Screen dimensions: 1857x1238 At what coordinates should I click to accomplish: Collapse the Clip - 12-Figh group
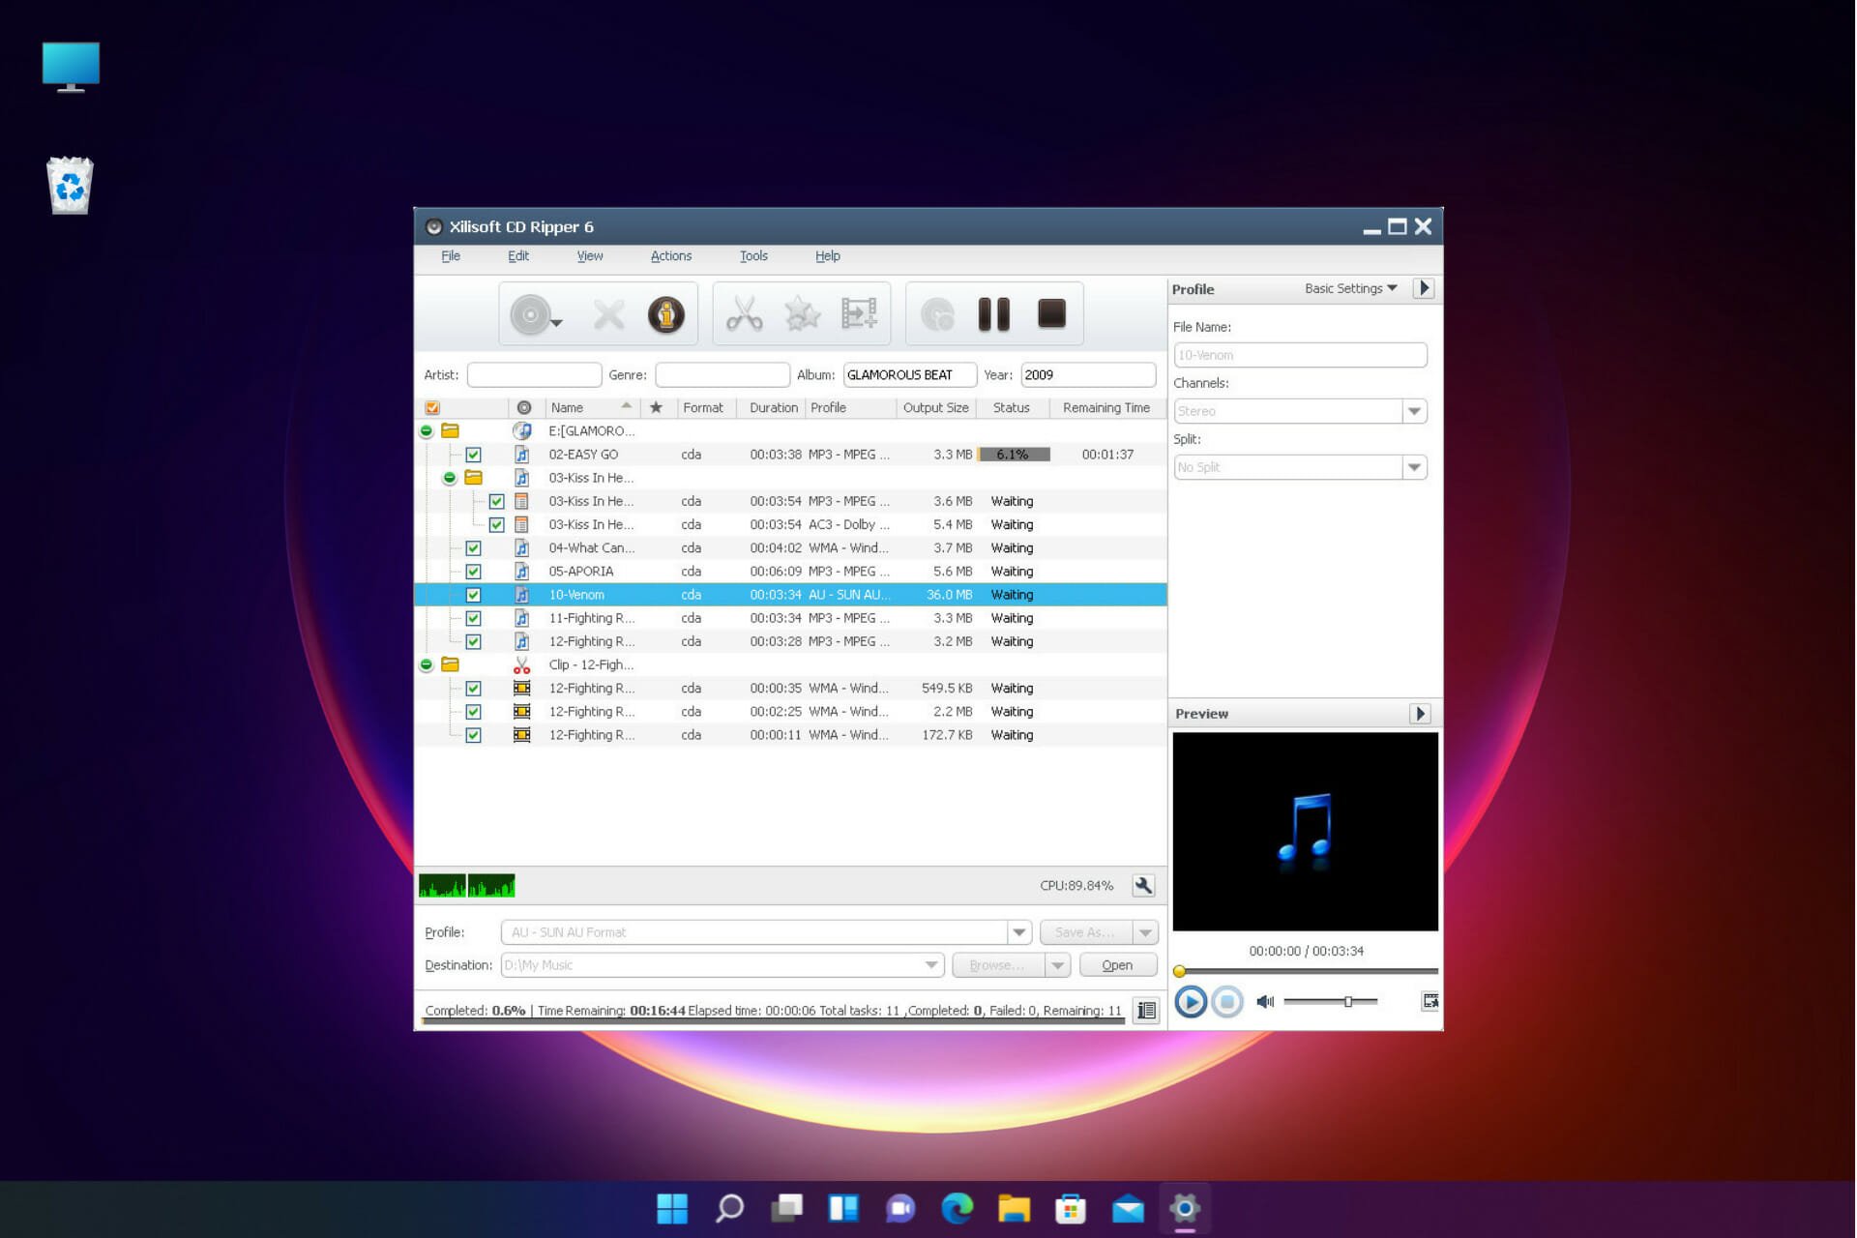(426, 664)
